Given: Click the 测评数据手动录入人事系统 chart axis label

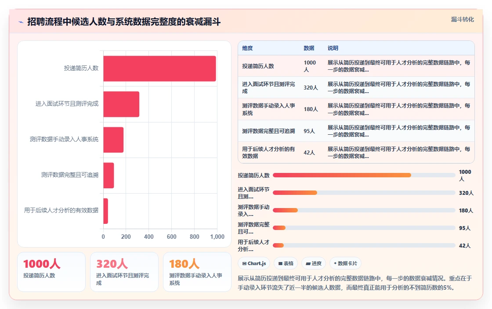Looking at the screenshot, I should point(64,139).
